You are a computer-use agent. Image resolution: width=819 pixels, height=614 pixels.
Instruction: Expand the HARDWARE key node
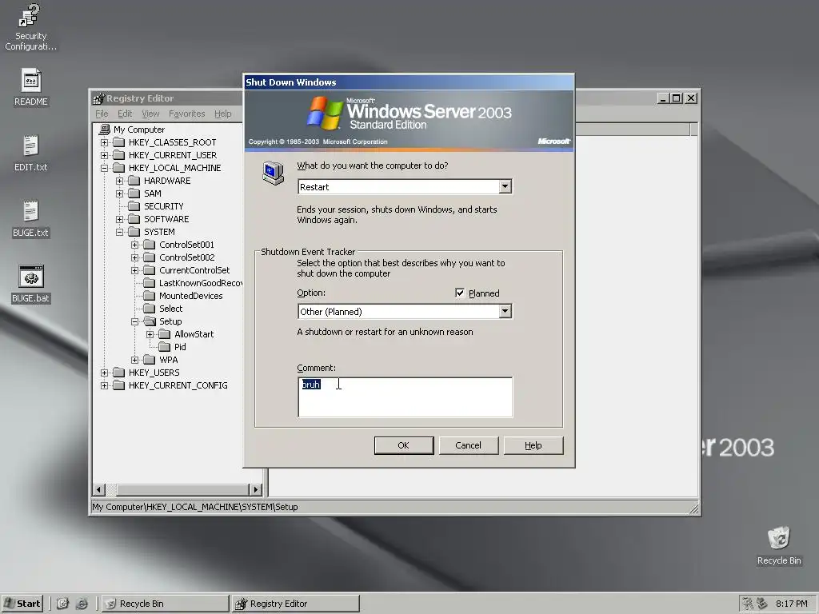pos(119,181)
